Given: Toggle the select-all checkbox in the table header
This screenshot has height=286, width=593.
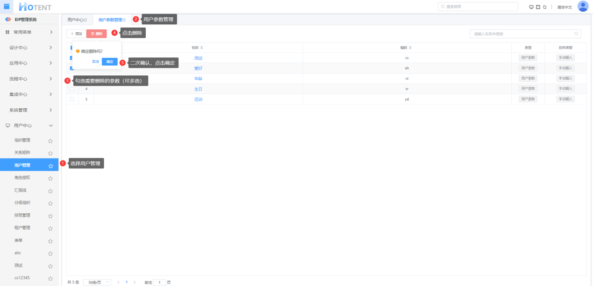Looking at the screenshot, I should coord(71,48).
